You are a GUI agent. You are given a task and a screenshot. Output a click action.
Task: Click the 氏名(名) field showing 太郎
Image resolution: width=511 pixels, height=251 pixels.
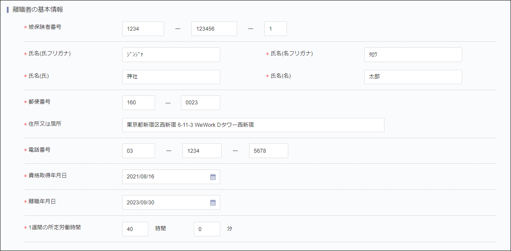point(413,76)
